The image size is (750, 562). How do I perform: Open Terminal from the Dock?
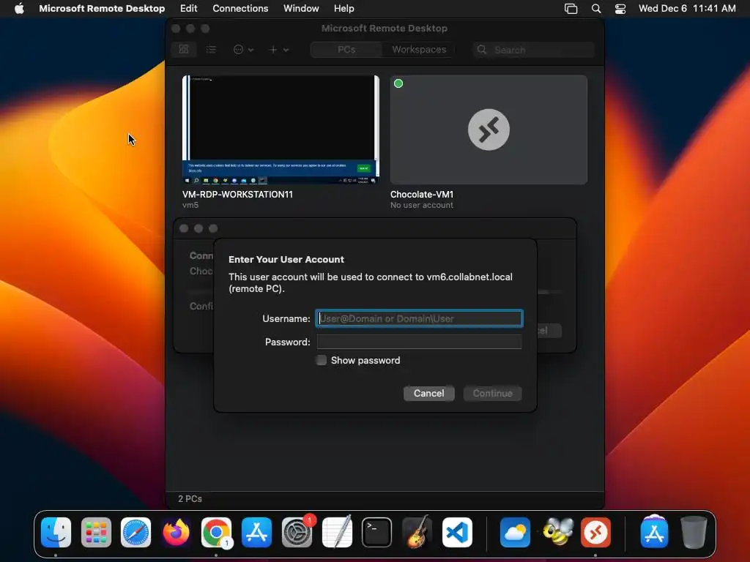[x=376, y=533]
